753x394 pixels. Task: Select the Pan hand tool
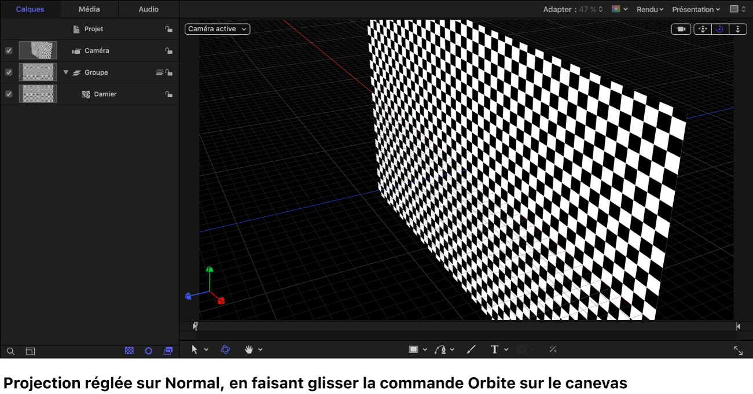point(249,349)
